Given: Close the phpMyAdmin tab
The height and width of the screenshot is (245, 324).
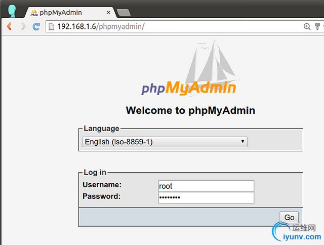Looking at the screenshot, I should point(108,13).
